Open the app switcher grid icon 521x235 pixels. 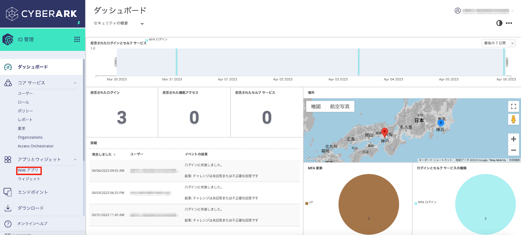point(77,39)
